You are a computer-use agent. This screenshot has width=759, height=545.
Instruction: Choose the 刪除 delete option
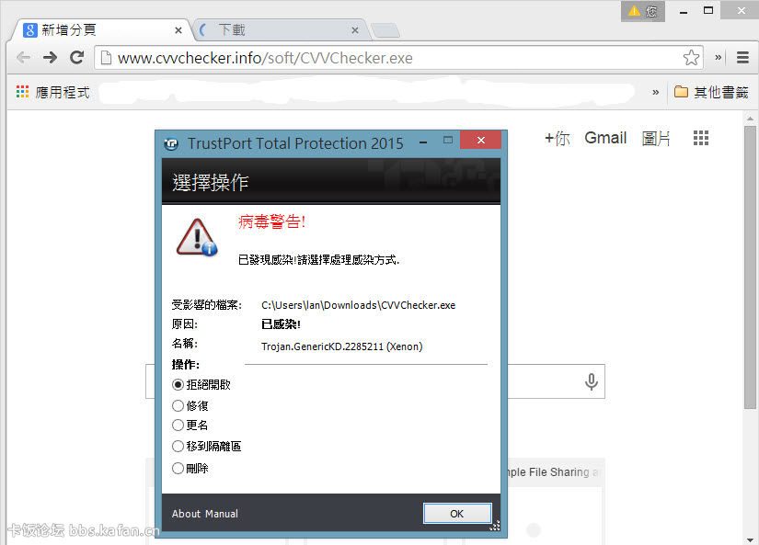pos(178,468)
